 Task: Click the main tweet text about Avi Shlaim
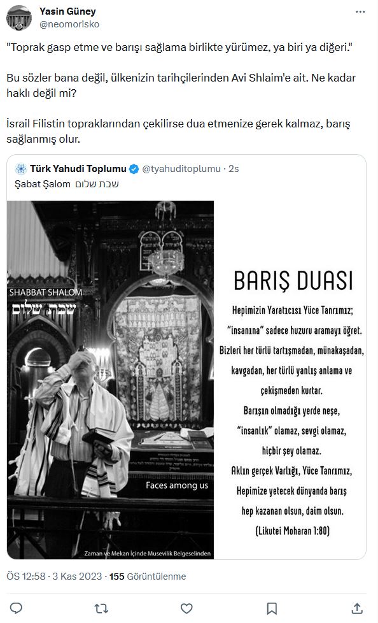coord(181,93)
